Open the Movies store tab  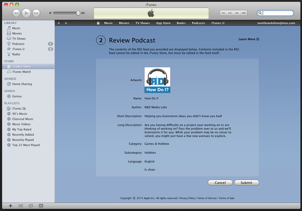[x=124, y=23]
